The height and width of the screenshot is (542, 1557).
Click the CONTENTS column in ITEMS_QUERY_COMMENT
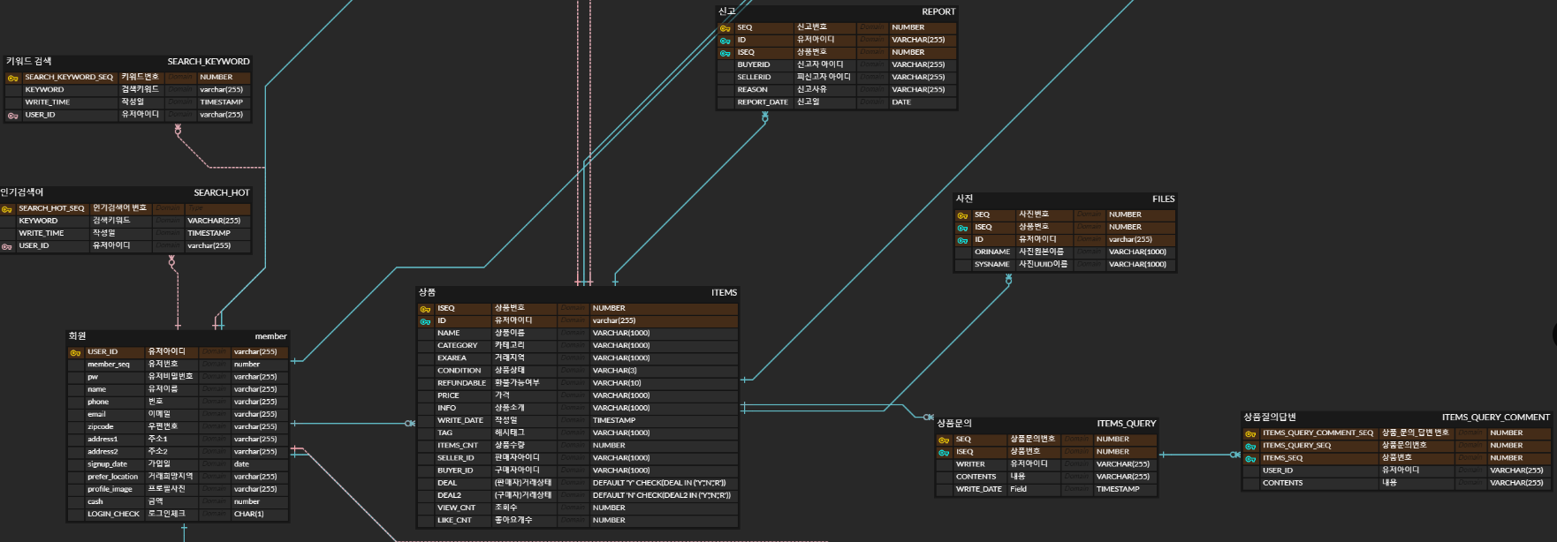(1283, 483)
